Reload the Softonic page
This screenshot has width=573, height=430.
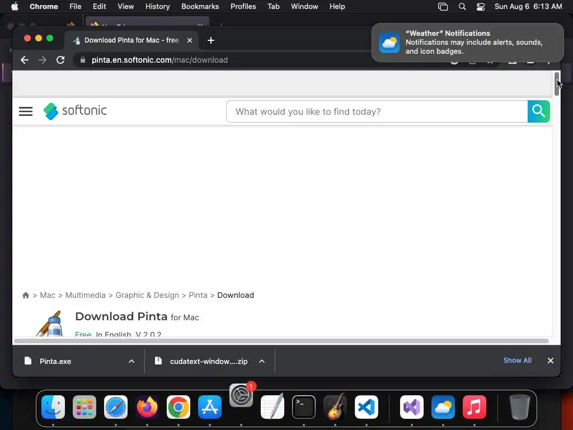pyautogui.click(x=60, y=60)
